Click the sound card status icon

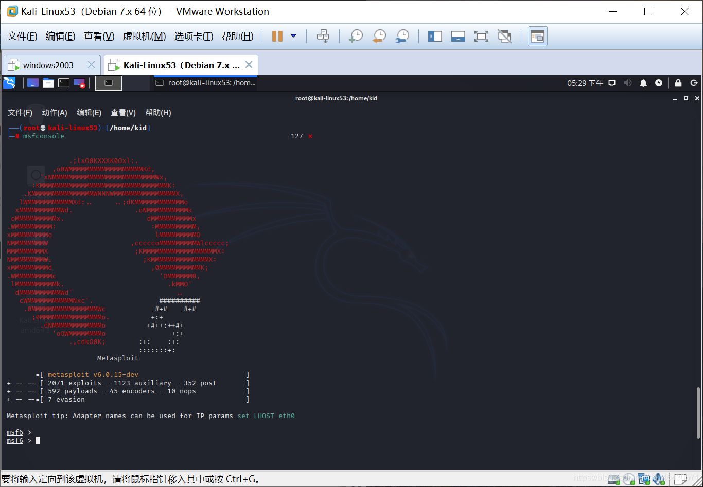click(659, 479)
